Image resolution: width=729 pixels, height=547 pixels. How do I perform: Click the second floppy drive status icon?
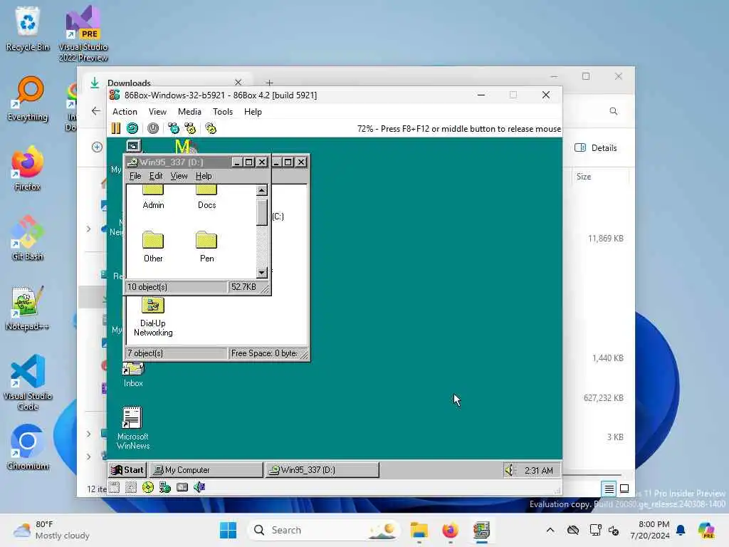[131, 487]
